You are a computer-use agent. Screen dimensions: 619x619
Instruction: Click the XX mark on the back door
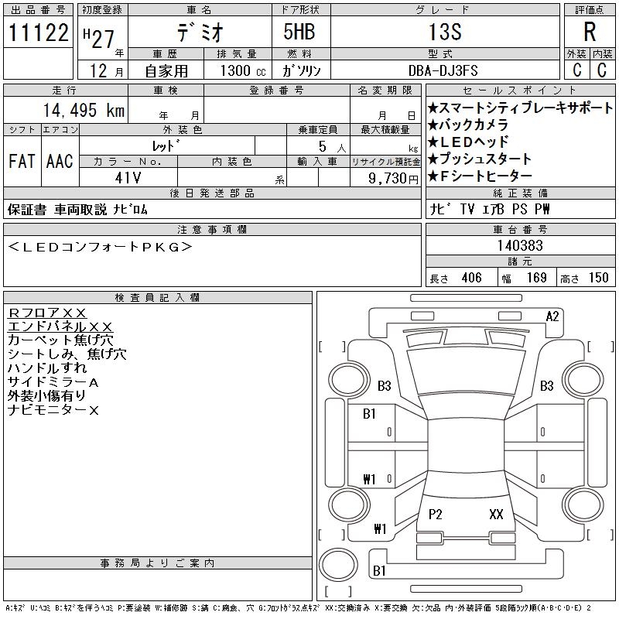[496, 515]
